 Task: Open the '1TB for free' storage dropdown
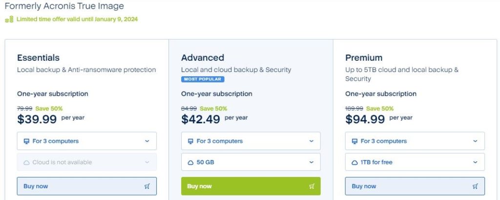[415, 162]
